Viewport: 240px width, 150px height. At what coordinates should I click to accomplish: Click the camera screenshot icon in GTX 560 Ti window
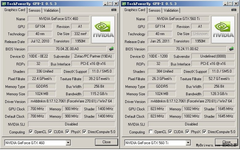click(234, 10)
